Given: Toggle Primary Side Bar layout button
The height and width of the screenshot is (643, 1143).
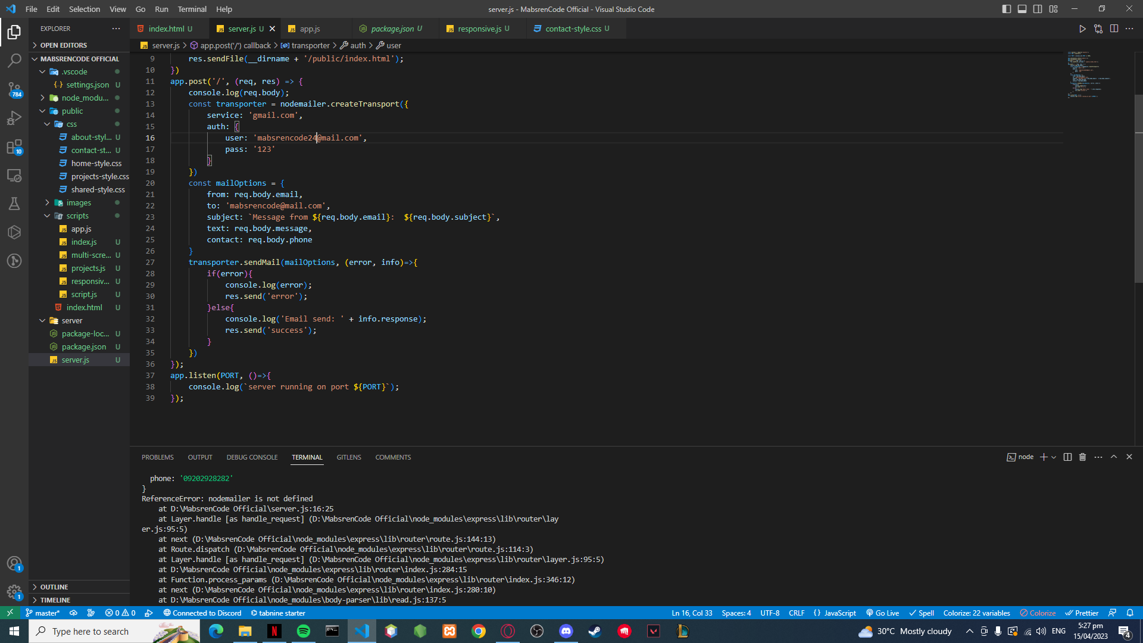Looking at the screenshot, I should 1007,9.
